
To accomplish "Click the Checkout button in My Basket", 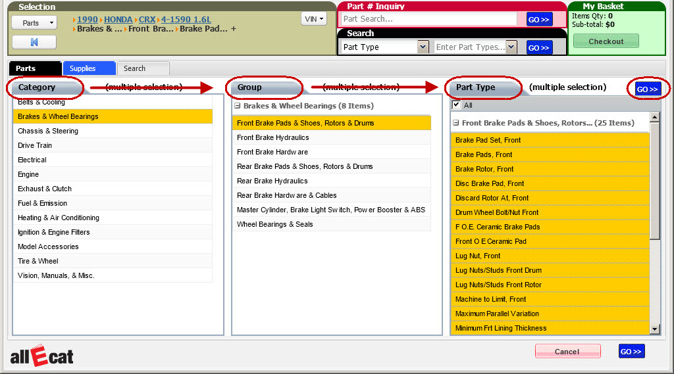I will (x=606, y=41).
